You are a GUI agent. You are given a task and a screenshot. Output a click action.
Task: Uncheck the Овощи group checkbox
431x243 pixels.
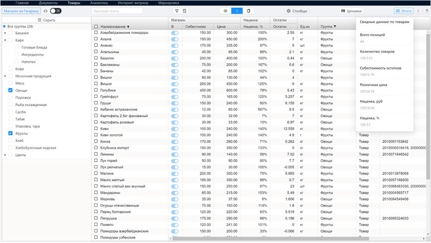tap(10, 90)
